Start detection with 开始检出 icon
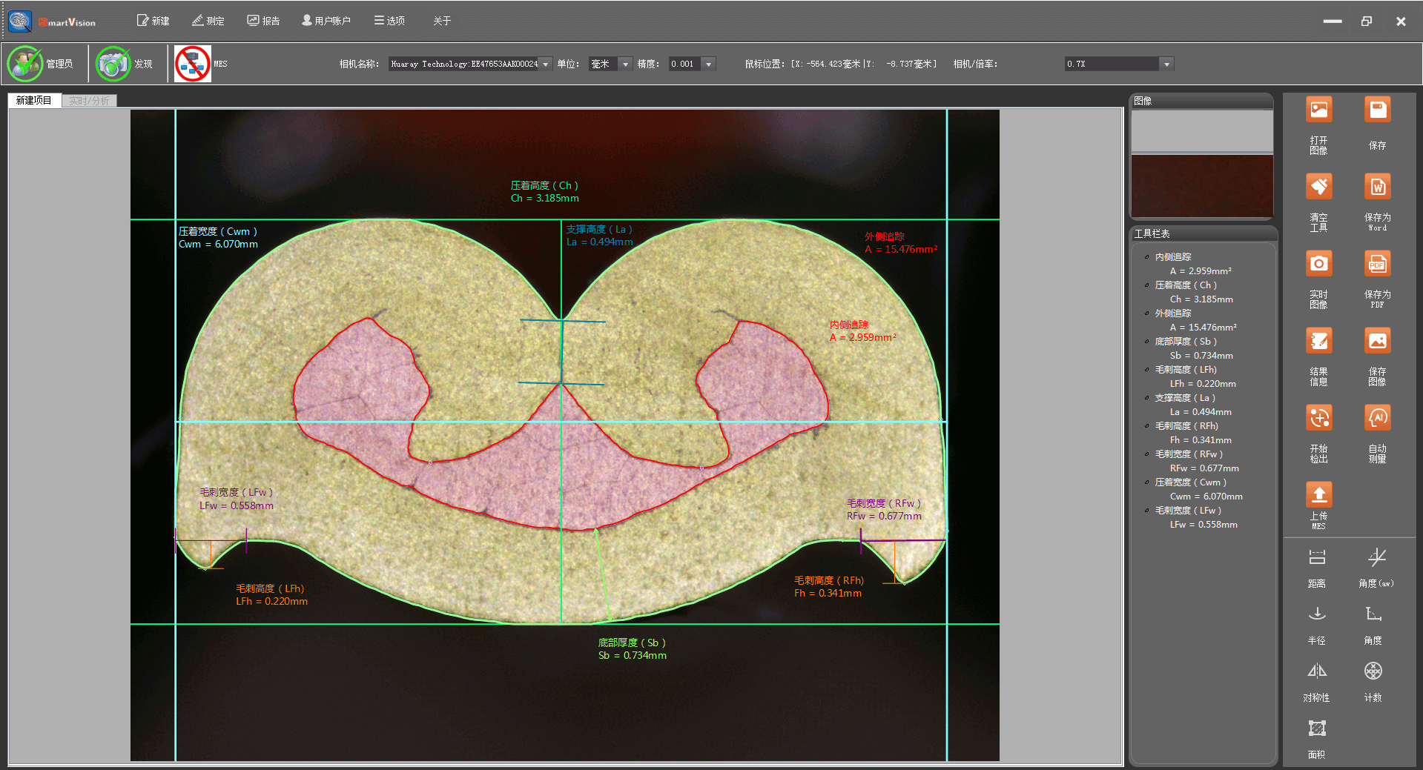1423x770 pixels. [x=1318, y=419]
